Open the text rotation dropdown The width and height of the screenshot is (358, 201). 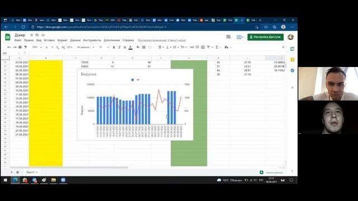coord(183,47)
